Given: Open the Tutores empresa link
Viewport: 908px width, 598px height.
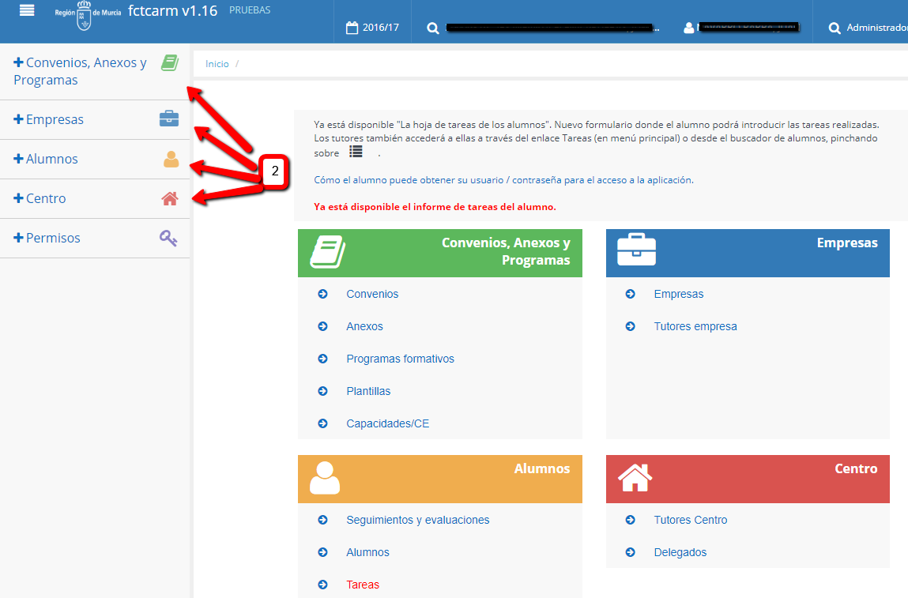Looking at the screenshot, I should coord(695,326).
